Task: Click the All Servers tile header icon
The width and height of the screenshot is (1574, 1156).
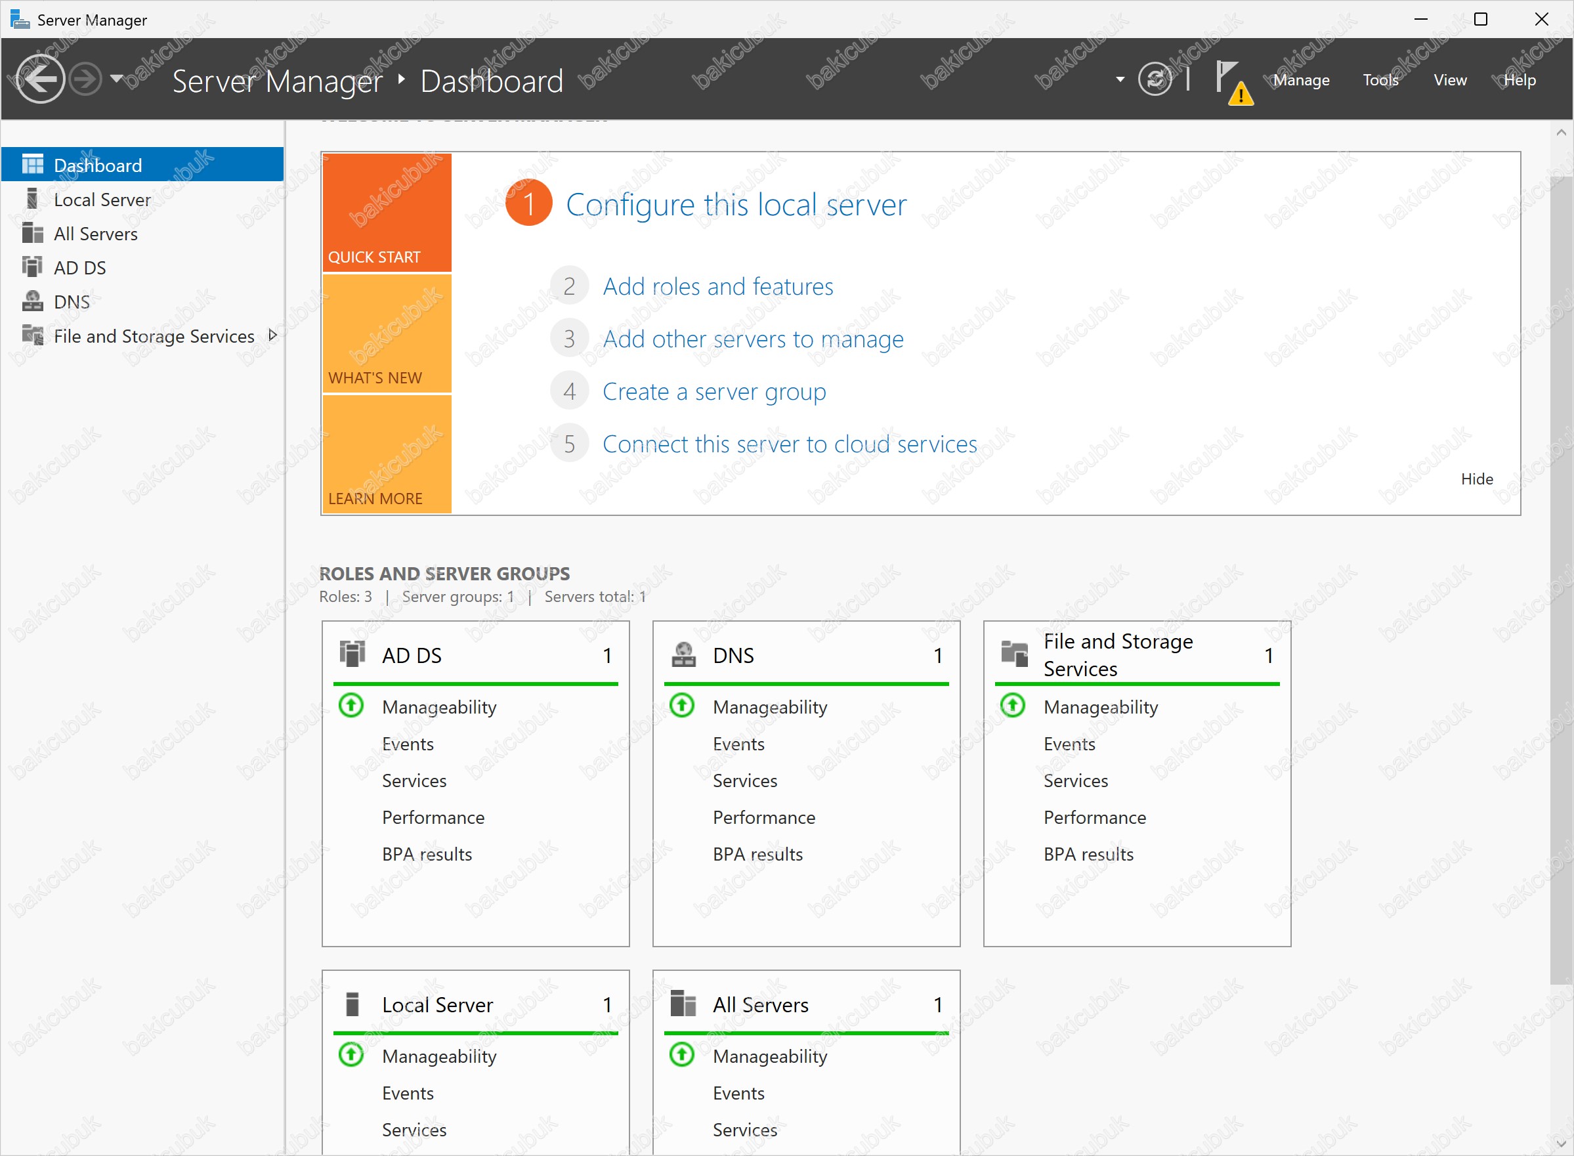Action: (x=683, y=1004)
